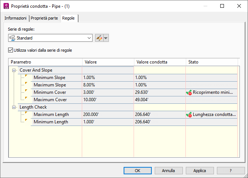This screenshot has width=248, height=178.
Task: Click the Minimum Length rule marker icon
Action: pos(26,120)
